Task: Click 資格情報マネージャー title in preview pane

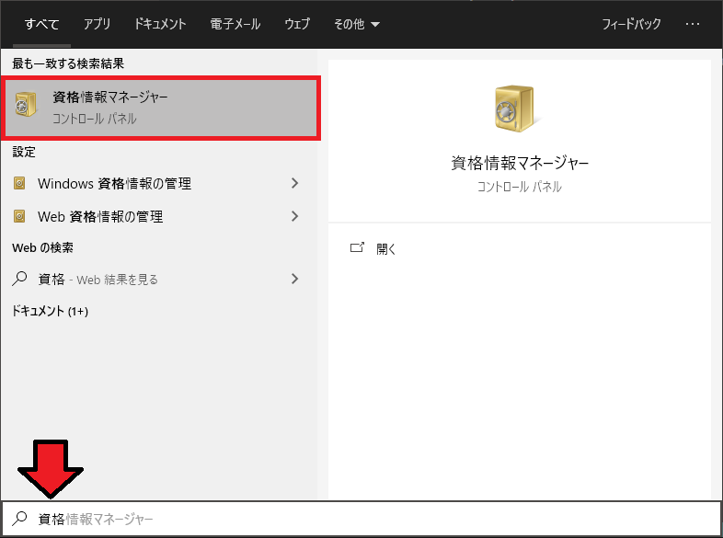Action: (x=520, y=163)
